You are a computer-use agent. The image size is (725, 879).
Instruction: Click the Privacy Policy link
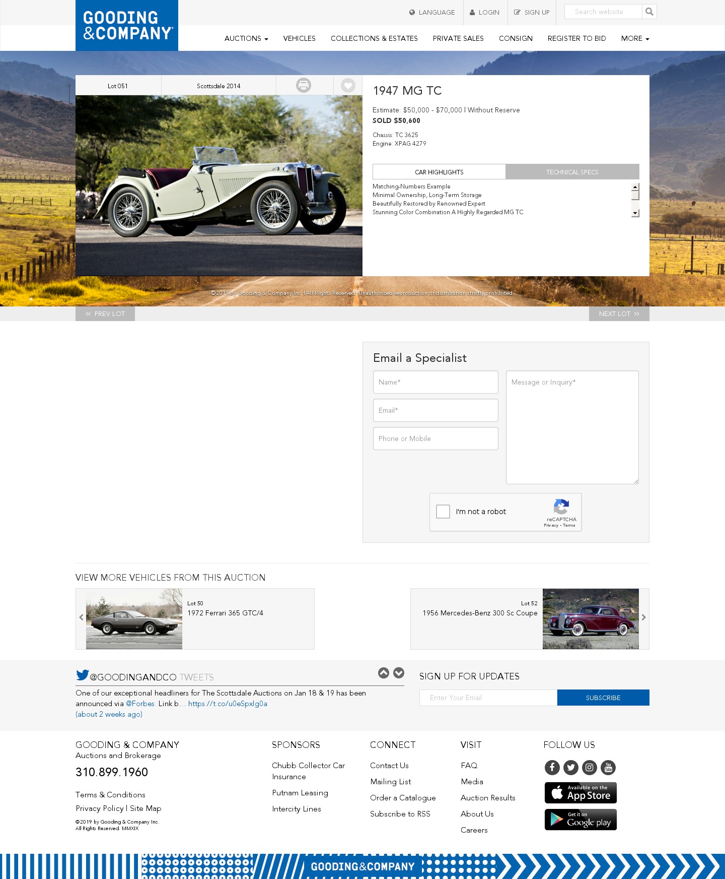click(100, 808)
